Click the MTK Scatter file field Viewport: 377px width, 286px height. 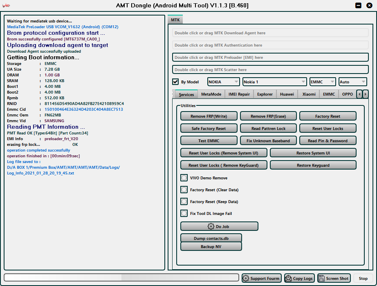click(x=270, y=70)
